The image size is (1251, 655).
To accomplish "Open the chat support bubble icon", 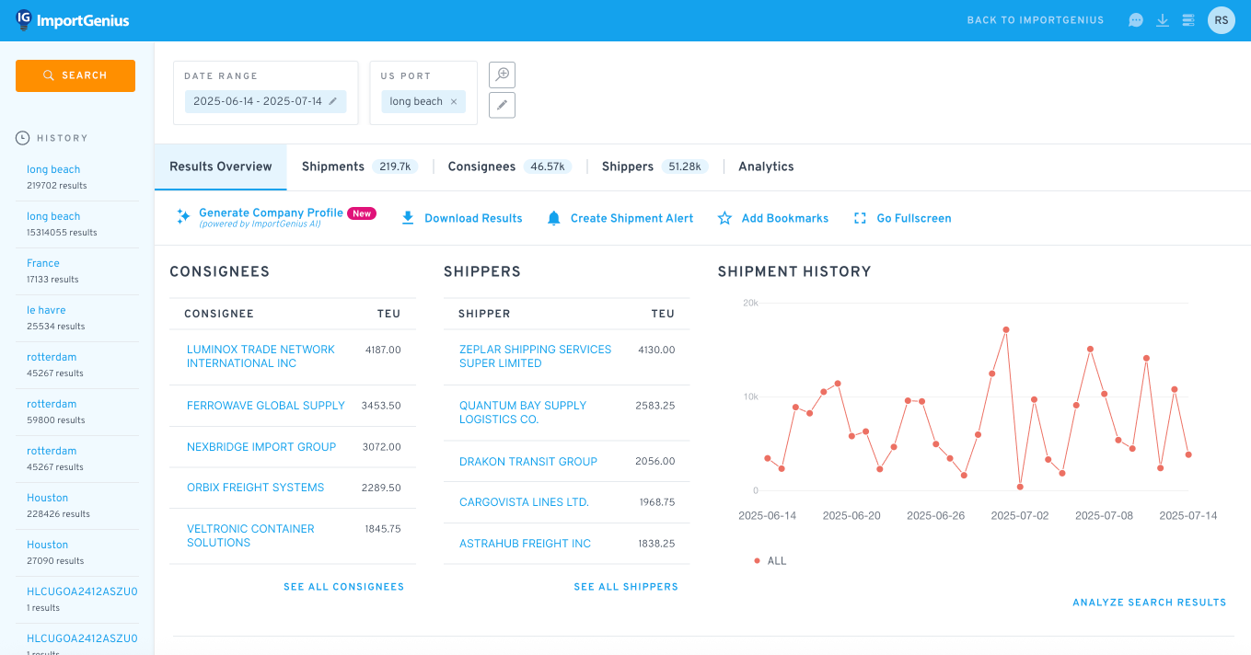I will [1135, 19].
